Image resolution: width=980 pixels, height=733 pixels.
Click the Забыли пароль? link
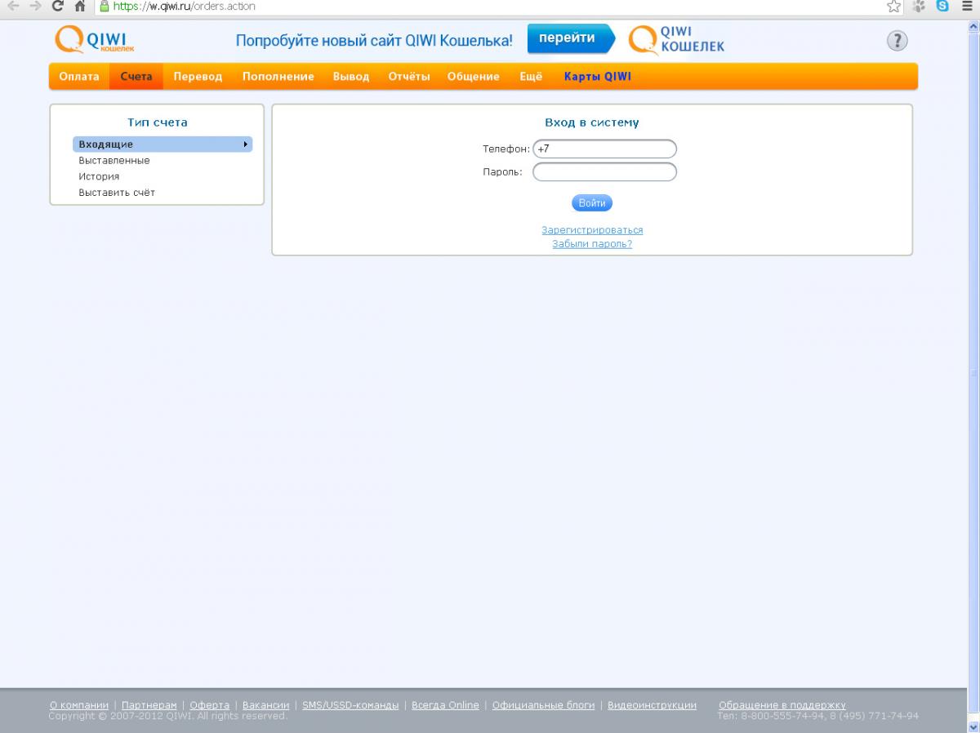tap(592, 244)
